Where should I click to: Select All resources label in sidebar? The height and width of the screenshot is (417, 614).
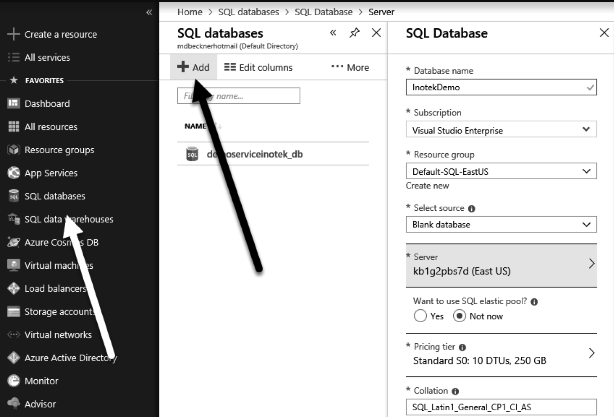(x=51, y=127)
